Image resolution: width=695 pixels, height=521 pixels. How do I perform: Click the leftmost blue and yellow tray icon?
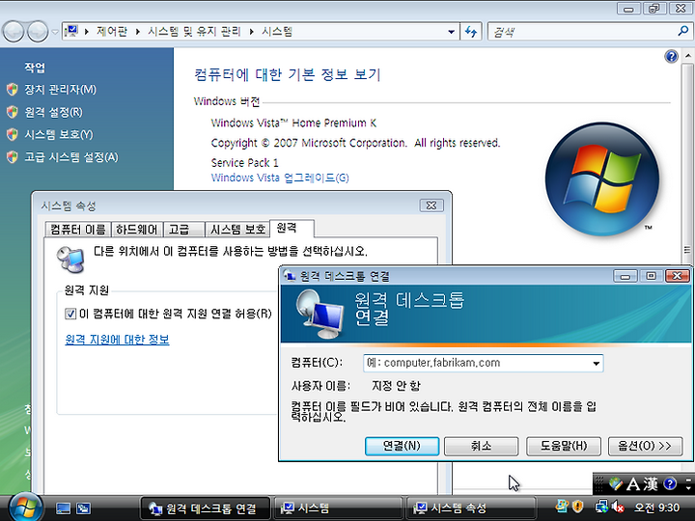562,506
